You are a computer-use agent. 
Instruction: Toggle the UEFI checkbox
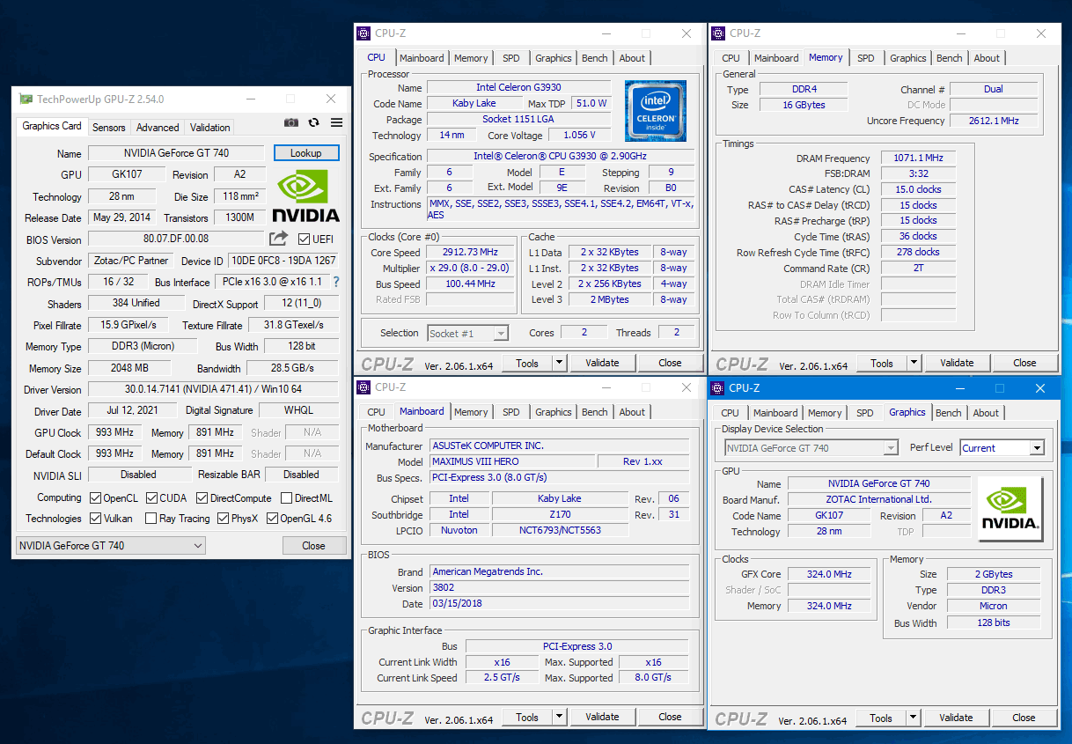coord(304,239)
